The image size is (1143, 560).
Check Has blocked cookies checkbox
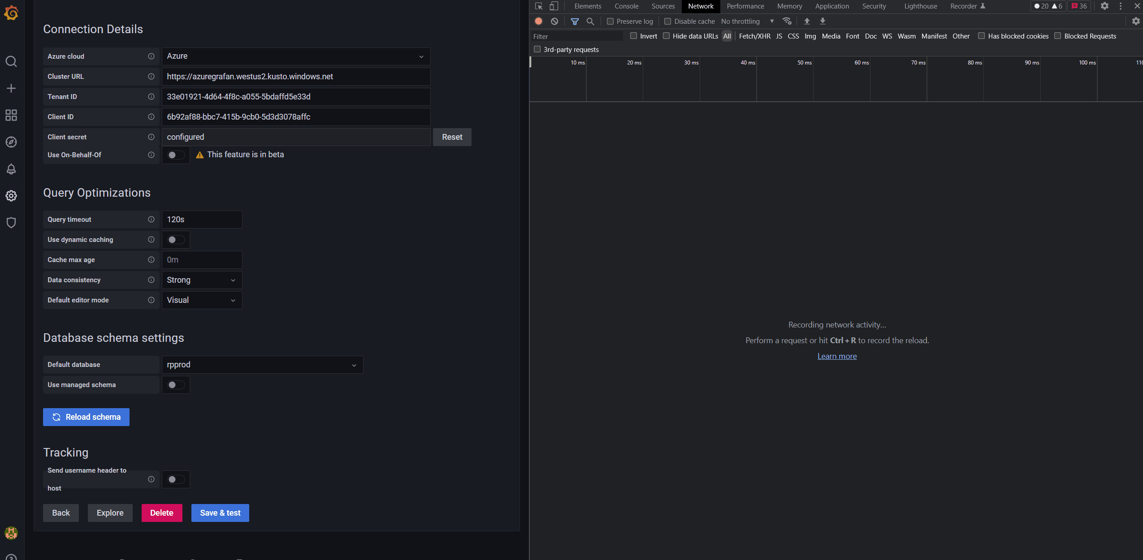(x=981, y=36)
